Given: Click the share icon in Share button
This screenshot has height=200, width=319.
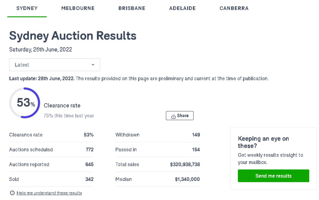Looking at the screenshot, I should 173,116.
